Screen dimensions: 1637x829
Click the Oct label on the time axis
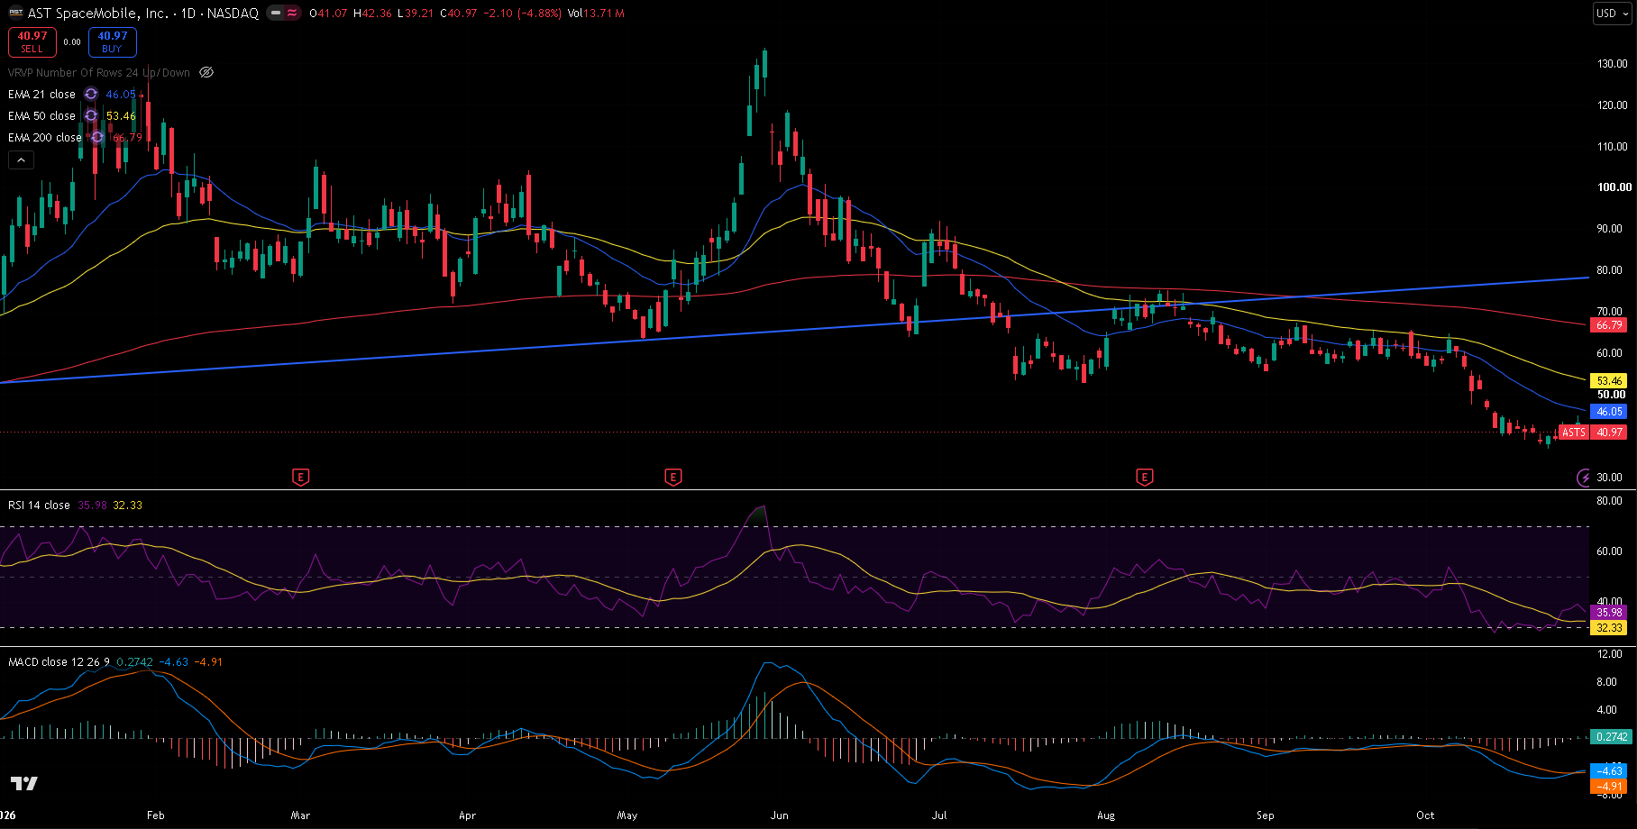[x=1425, y=815]
